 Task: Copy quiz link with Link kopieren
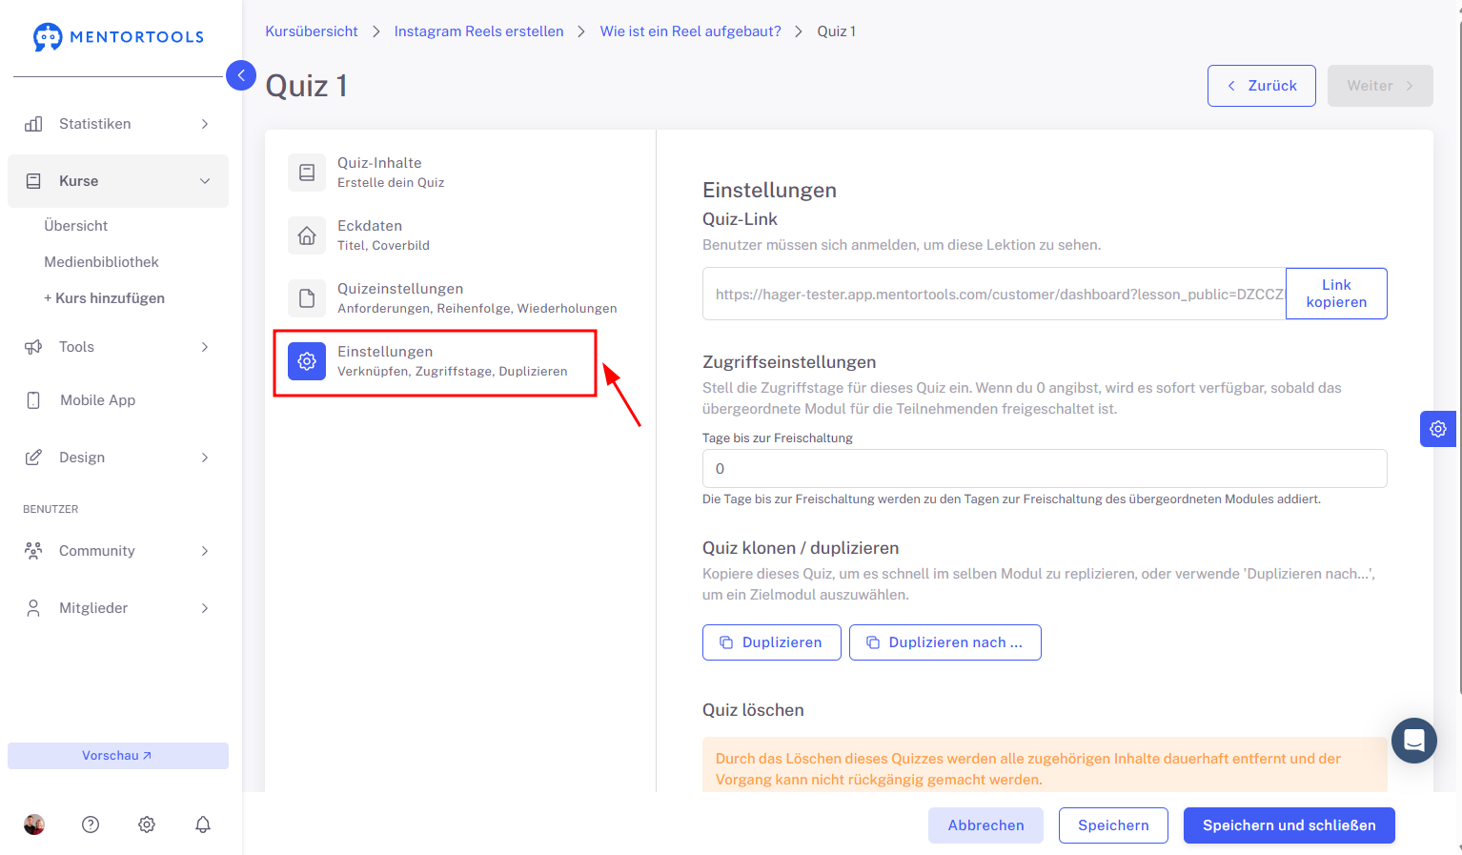coord(1336,294)
